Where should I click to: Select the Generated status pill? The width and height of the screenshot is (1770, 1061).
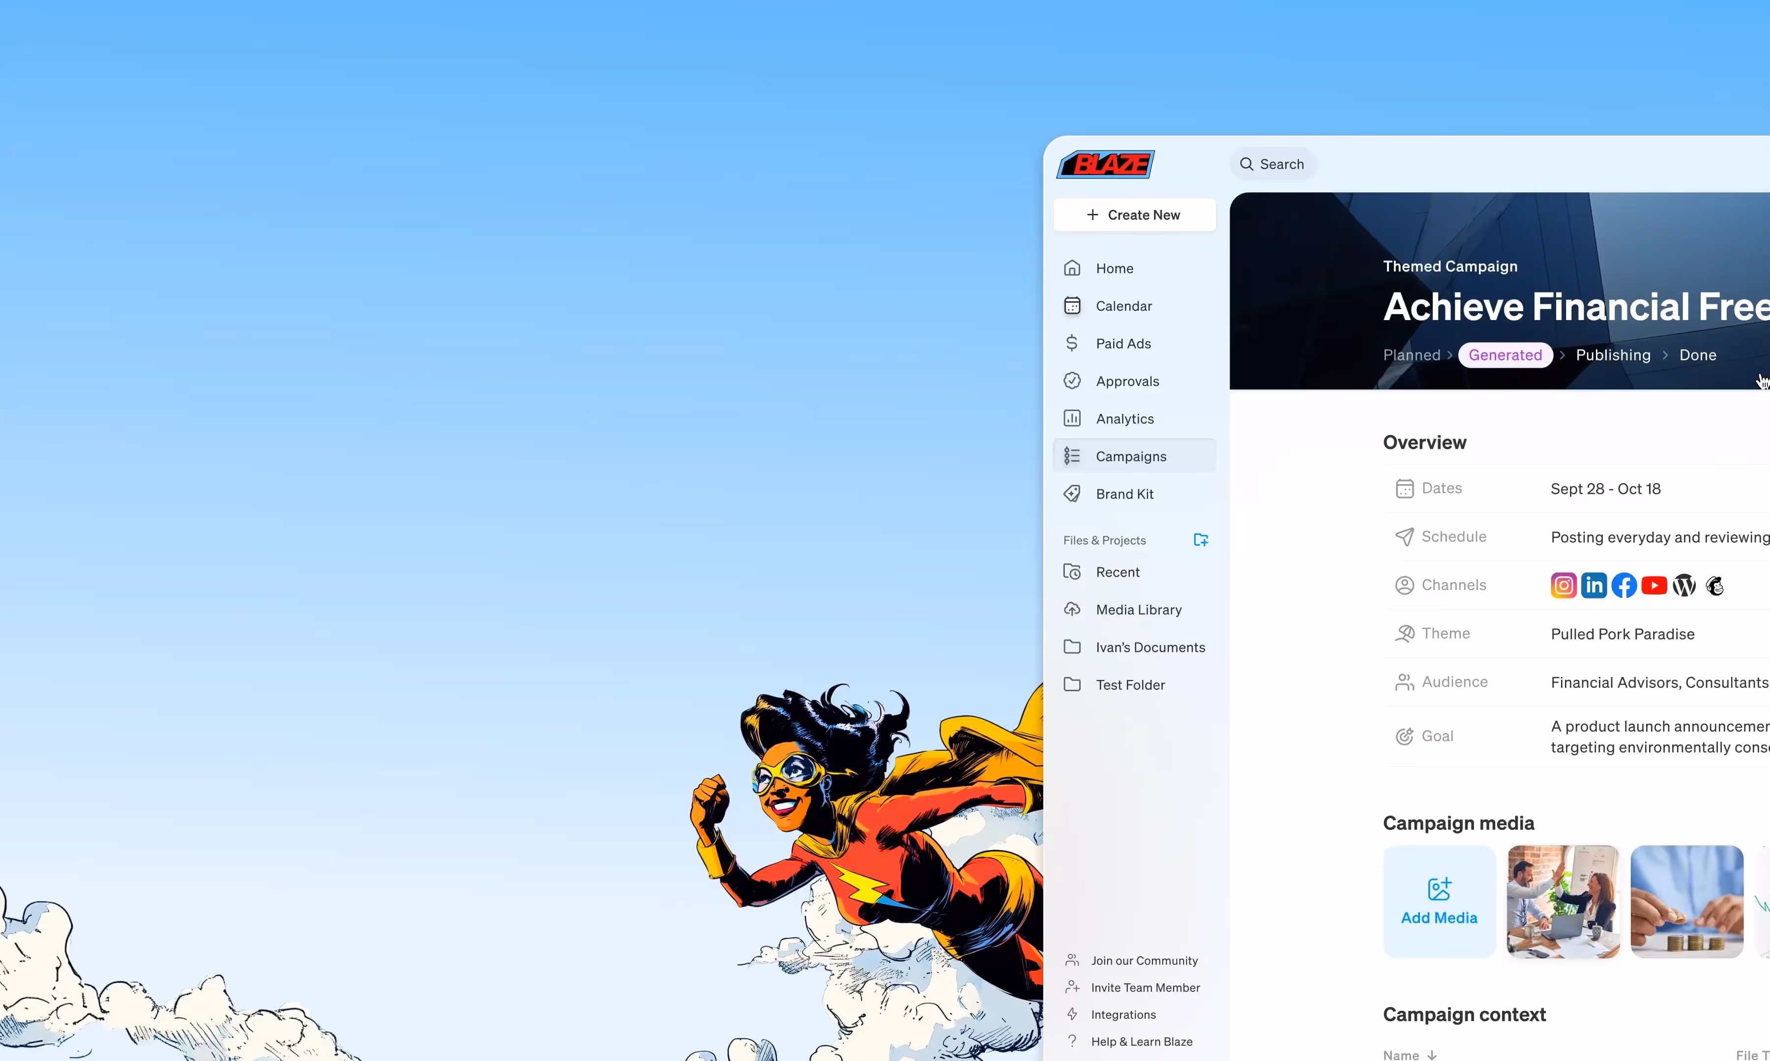1505,355
